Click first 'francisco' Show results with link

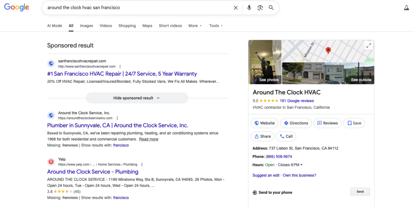121,145
